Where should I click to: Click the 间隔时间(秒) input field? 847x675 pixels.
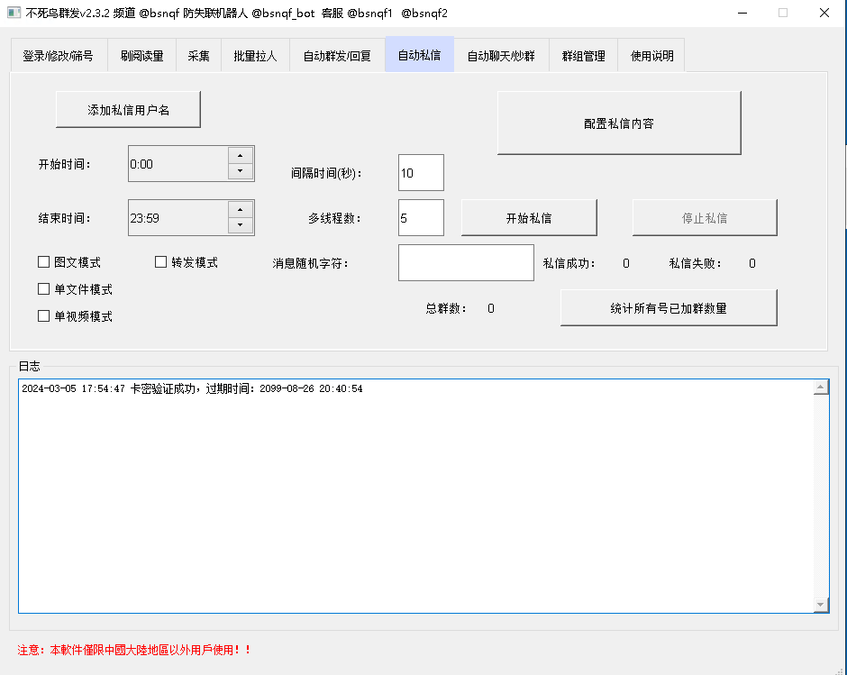tap(421, 173)
